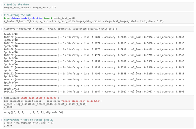The image size is (196, 129).
Task: Click the scaling data code cell
Action: click(99, 6)
